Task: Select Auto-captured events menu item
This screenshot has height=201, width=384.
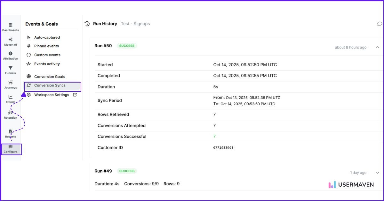Action: pyautogui.click(x=47, y=37)
